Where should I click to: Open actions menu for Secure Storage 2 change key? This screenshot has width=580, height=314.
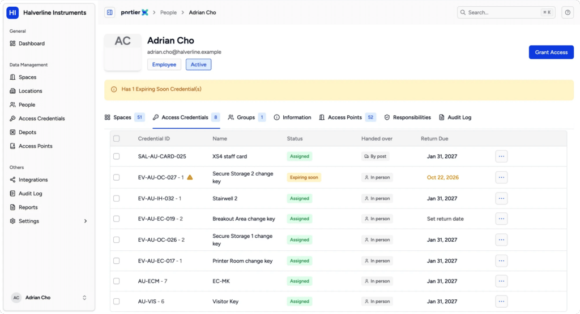point(501,177)
